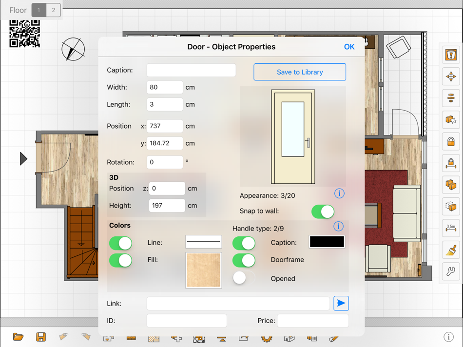The image size is (463, 347).
Task: Open the black Caption color swatch
Action: click(327, 242)
